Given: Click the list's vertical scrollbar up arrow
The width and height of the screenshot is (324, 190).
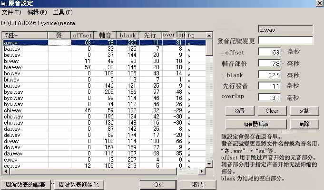Looking at the screenshot, I should pyautogui.click(x=209, y=36).
